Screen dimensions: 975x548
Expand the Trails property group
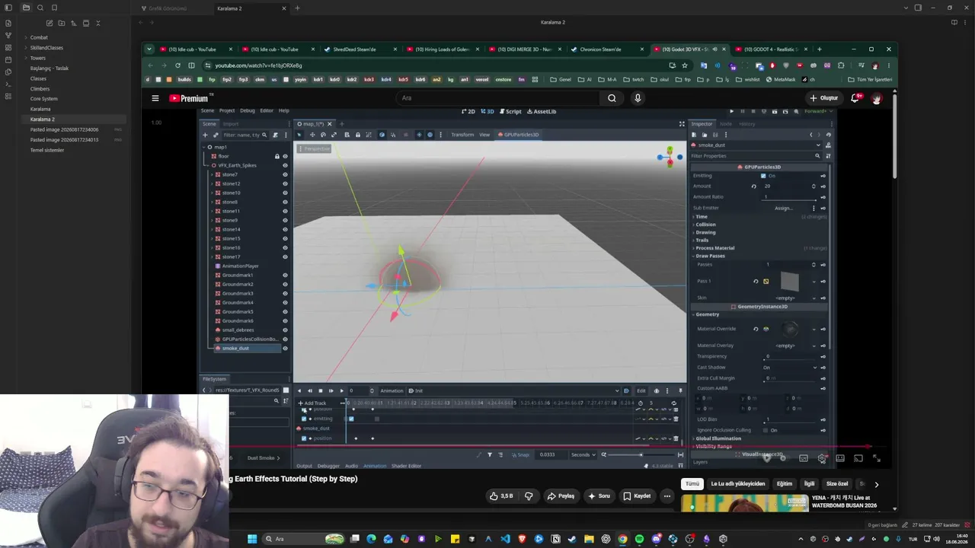[x=701, y=240]
